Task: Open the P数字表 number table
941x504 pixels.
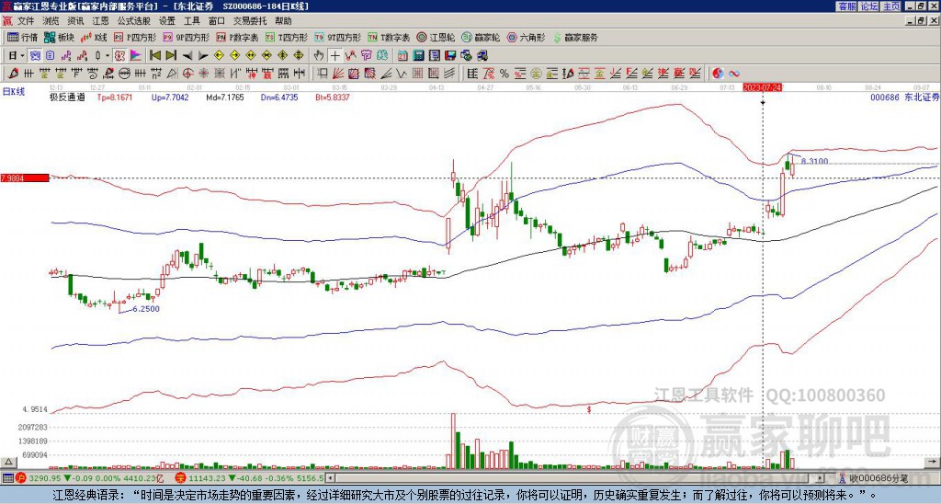Action: pyautogui.click(x=237, y=37)
